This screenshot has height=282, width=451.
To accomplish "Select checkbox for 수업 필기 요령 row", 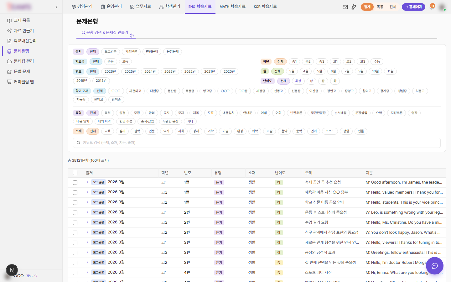I will click(x=75, y=223).
